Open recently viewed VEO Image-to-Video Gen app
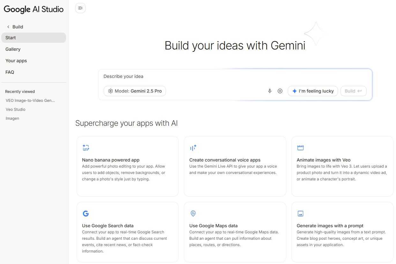The width and height of the screenshot is (396, 264). point(30,100)
